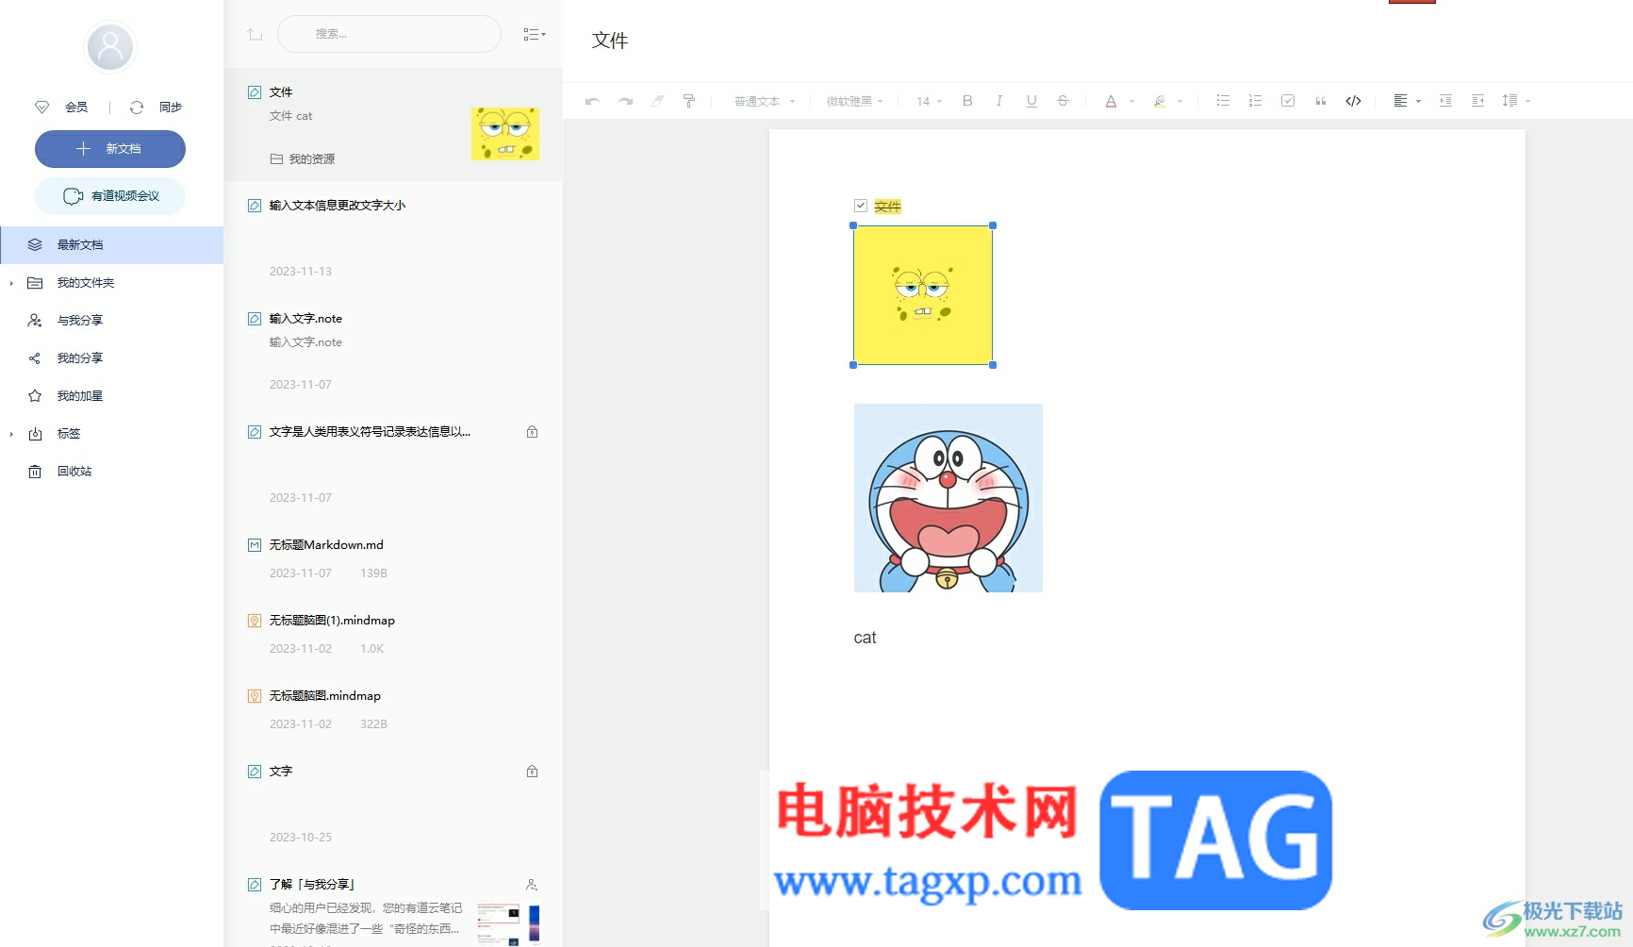Screen dimensions: 1633x947
Task: Click the 搜索 search field
Action: point(389,34)
